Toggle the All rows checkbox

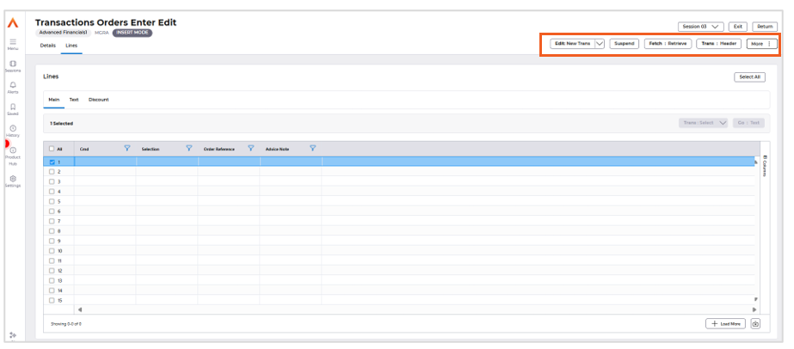(x=52, y=149)
